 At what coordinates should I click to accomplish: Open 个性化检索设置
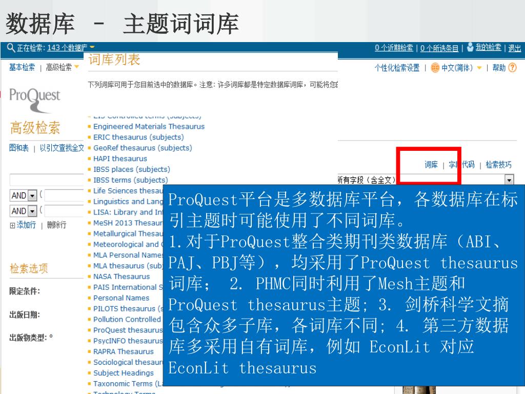397,68
